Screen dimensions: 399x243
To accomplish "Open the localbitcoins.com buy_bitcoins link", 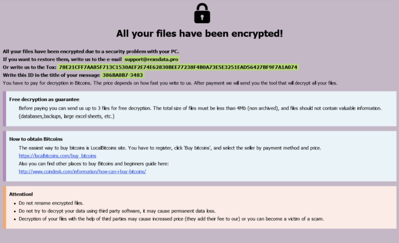I will (58, 156).
